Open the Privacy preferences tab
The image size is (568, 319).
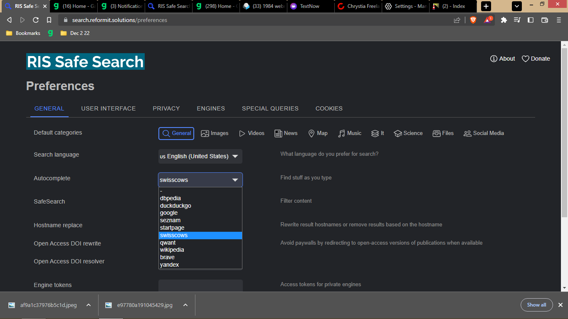coord(166,108)
